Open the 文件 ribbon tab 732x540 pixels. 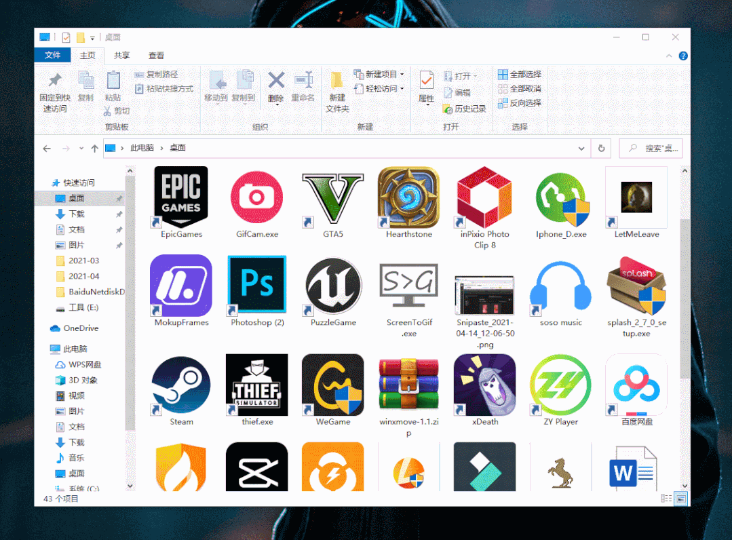52,55
